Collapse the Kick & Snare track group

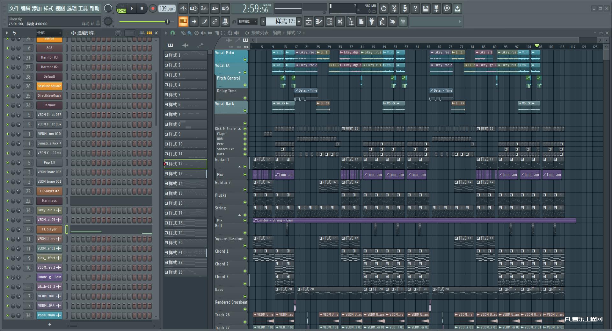pos(239,129)
